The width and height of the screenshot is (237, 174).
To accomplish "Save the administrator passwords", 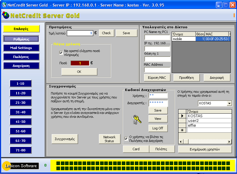I will pos(158,110).
